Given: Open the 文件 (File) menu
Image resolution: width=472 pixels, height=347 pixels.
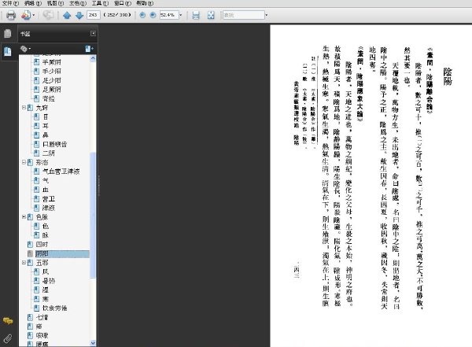Looking at the screenshot, I should coord(10,3).
